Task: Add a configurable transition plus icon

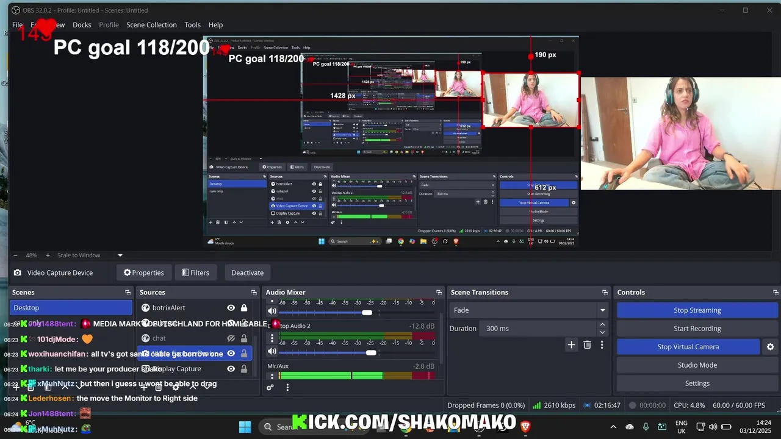Action: [x=571, y=345]
